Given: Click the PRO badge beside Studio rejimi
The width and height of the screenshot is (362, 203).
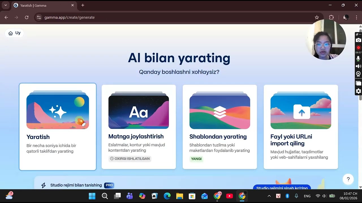Looking at the screenshot, I should click(x=109, y=185).
